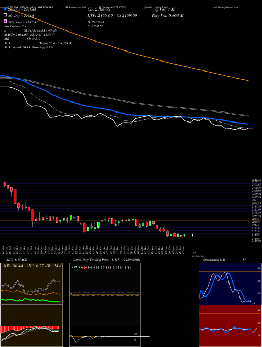The width and height of the screenshot is (262, 347).
Task: Click the Stochastics: 7.4 reading
Action: (15, 26)
